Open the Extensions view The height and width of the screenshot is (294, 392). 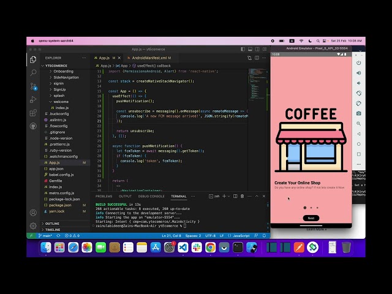point(33,113)
